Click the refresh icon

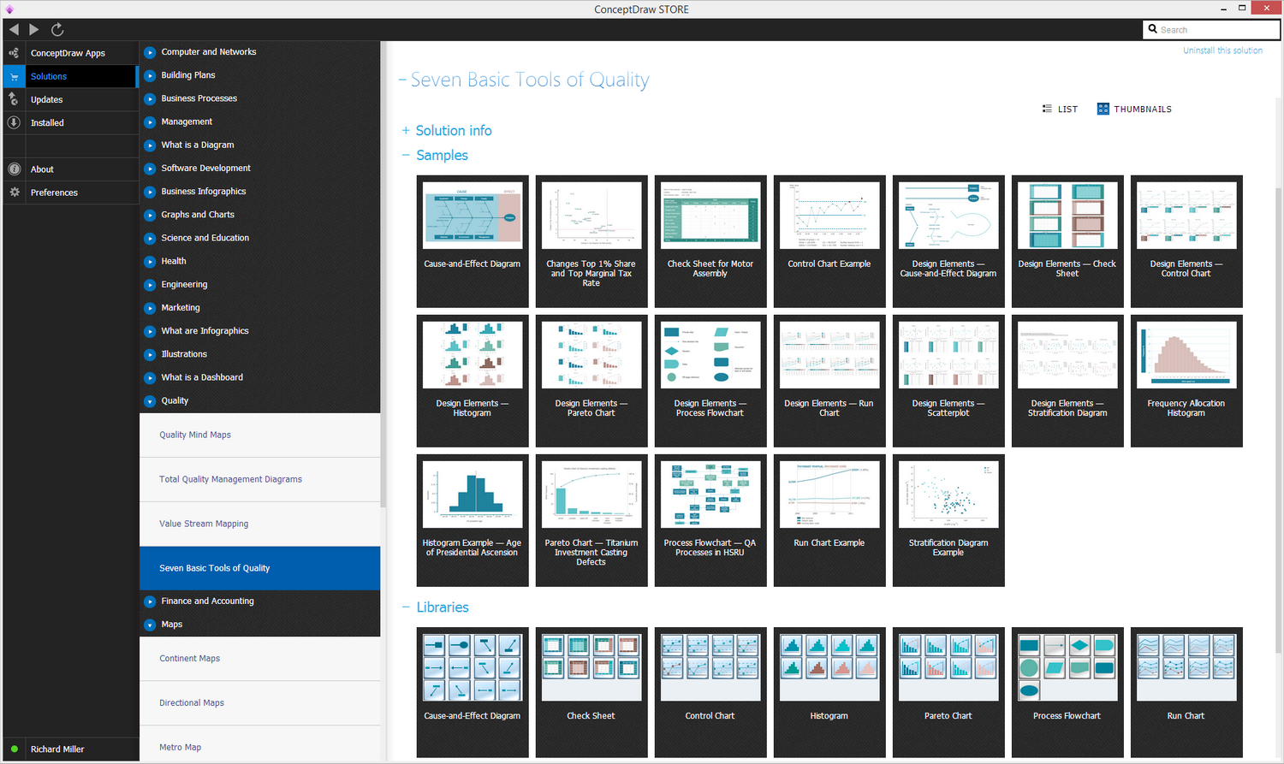tap(57, 29)
